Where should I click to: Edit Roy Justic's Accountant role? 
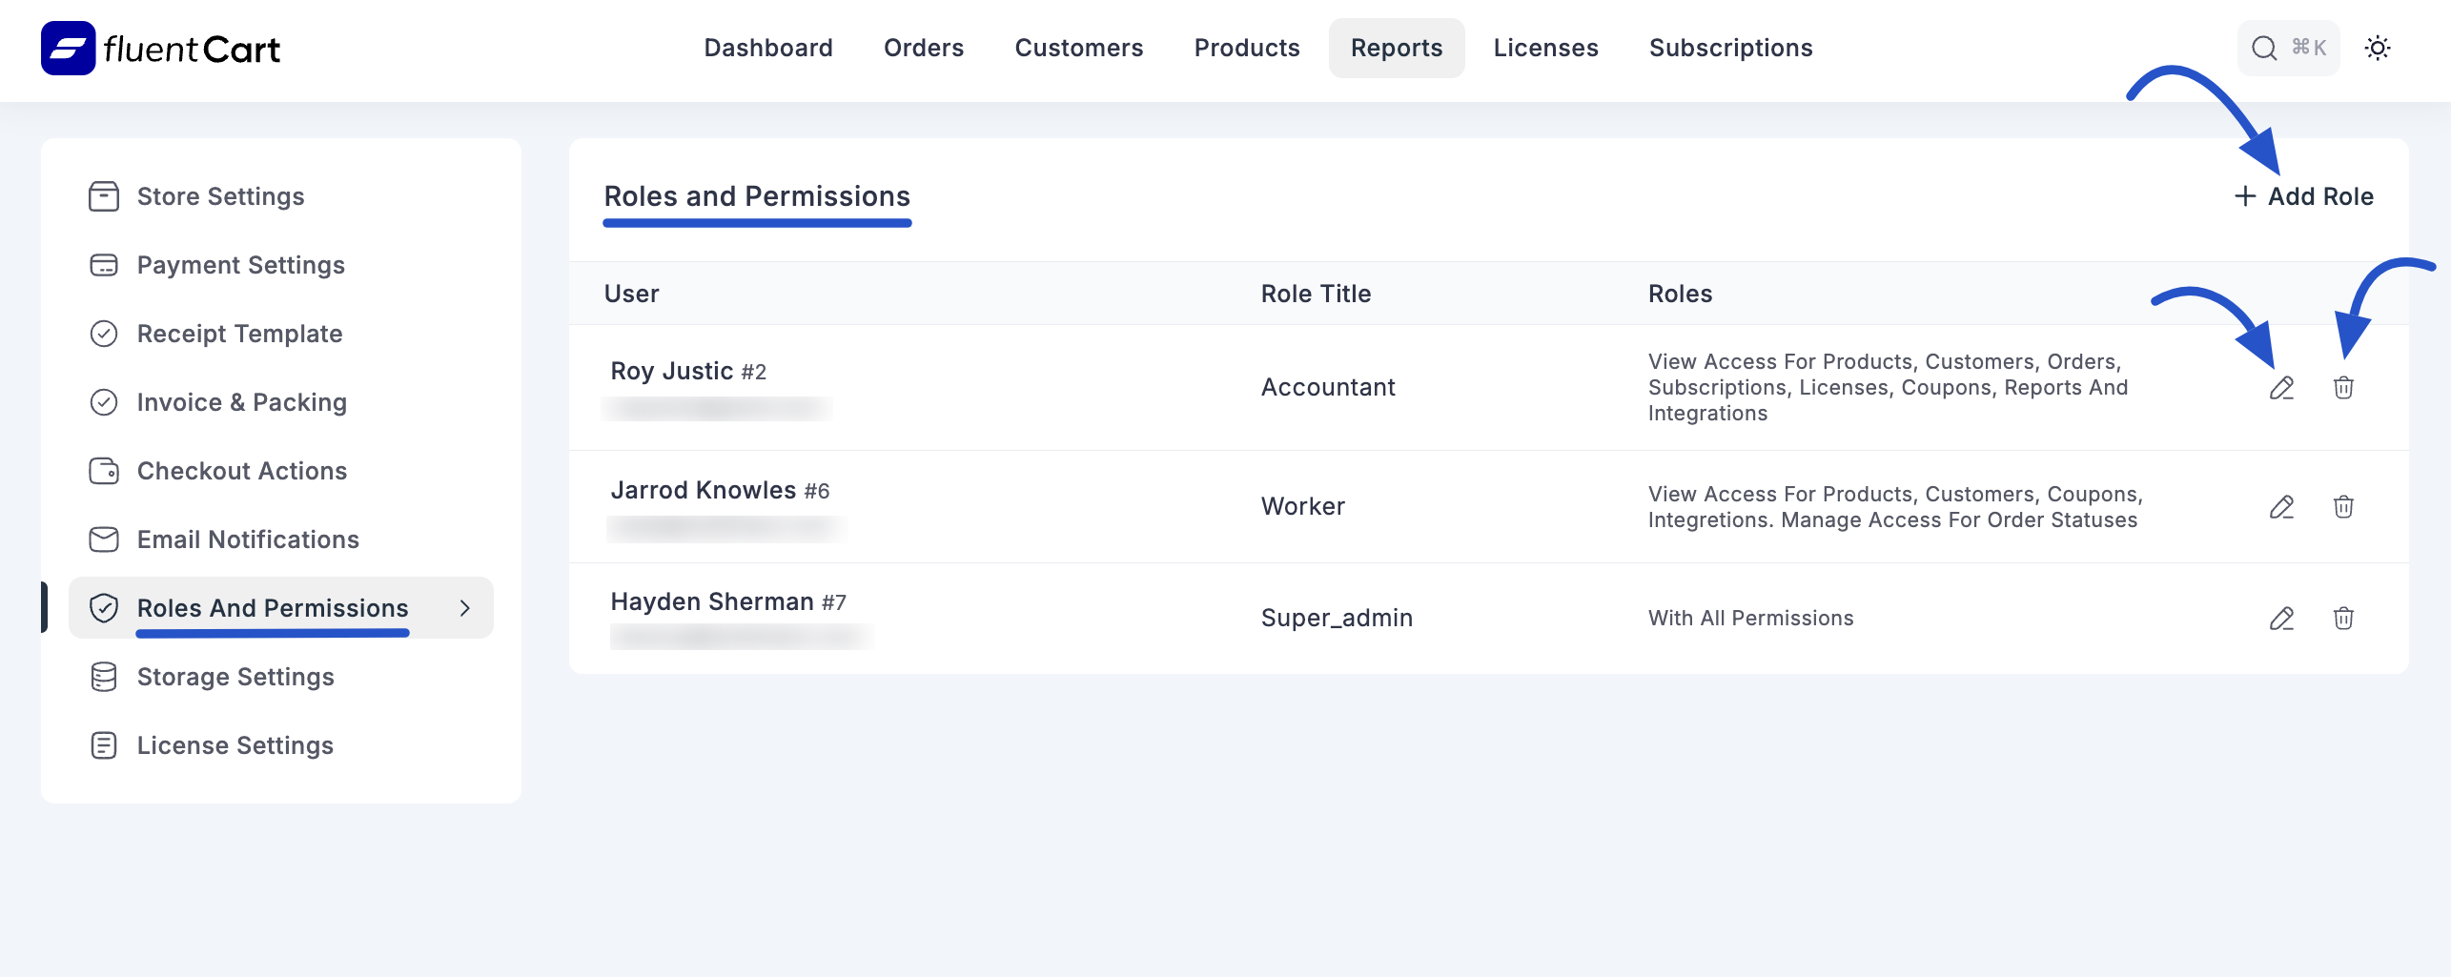[2283, 388]
